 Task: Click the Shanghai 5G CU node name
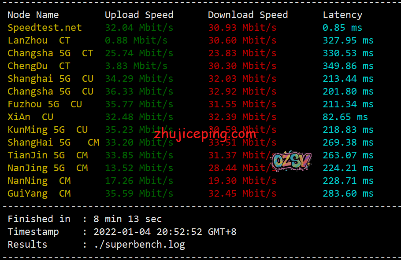pos(50,79)
